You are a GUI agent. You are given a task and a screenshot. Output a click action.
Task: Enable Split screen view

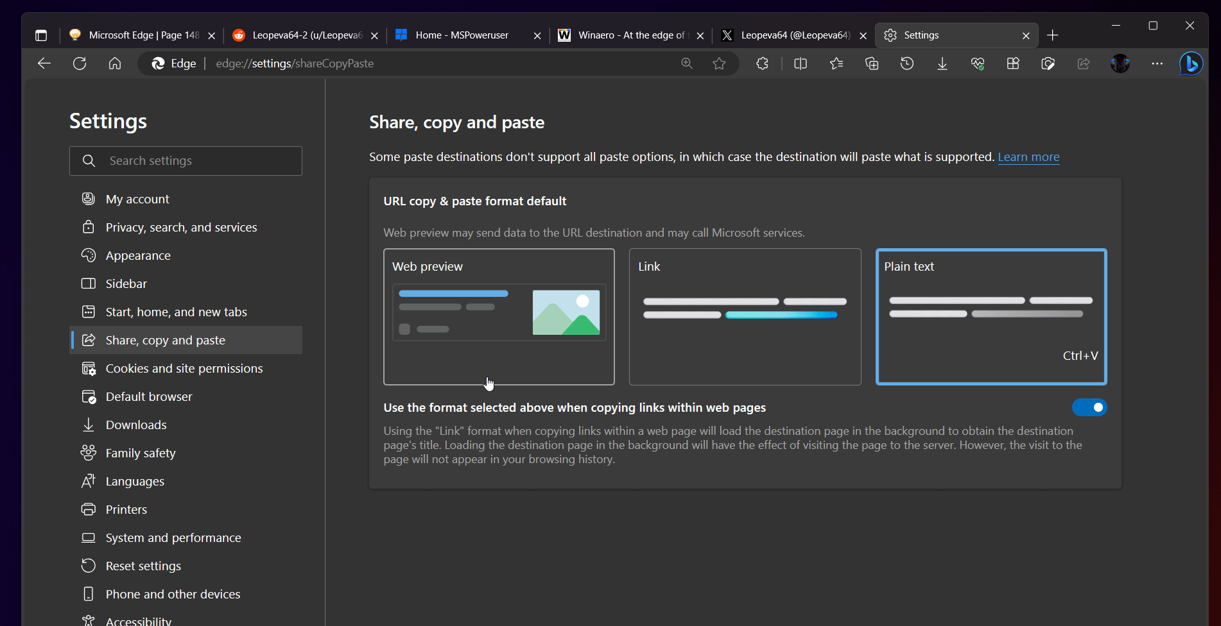pos(801,63)
